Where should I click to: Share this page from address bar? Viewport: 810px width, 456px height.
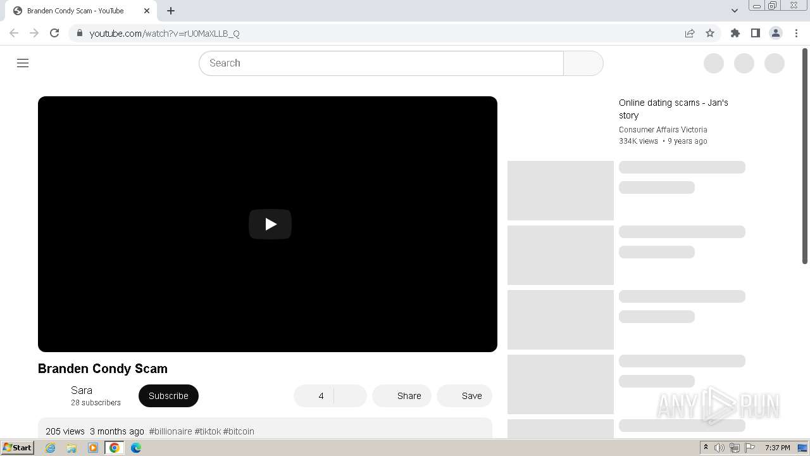point(690,33)
